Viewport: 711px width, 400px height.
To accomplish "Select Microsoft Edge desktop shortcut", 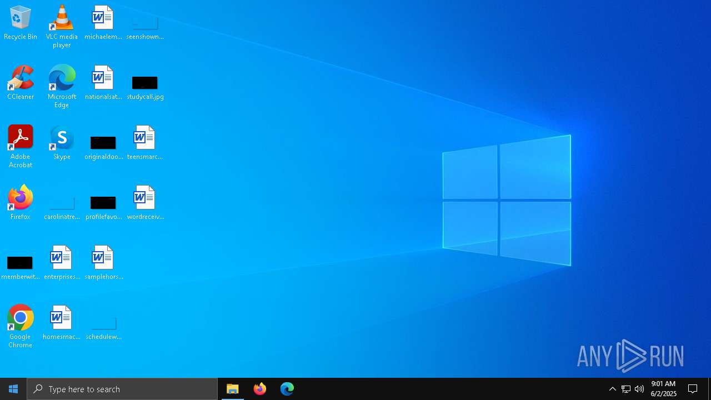I will (x=62, y=86).
